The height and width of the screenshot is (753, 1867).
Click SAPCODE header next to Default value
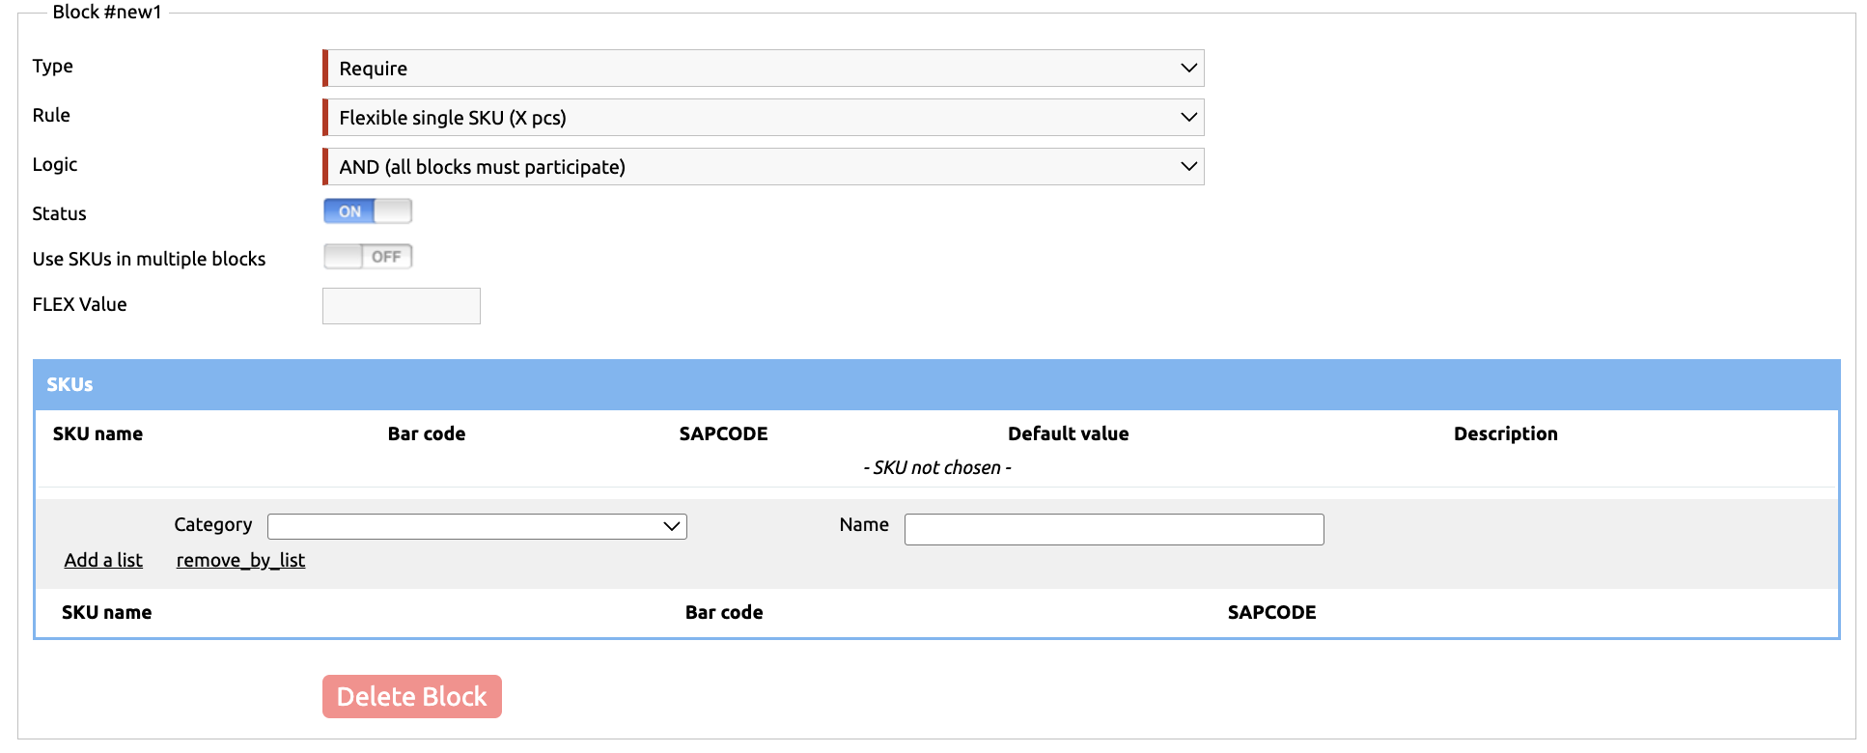pyautogui.click(x=723, y=434)
